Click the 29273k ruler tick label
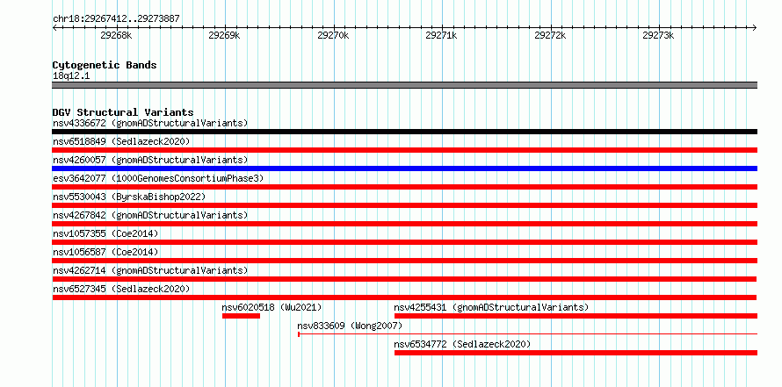The image size is (782, 387). (658, 35)
